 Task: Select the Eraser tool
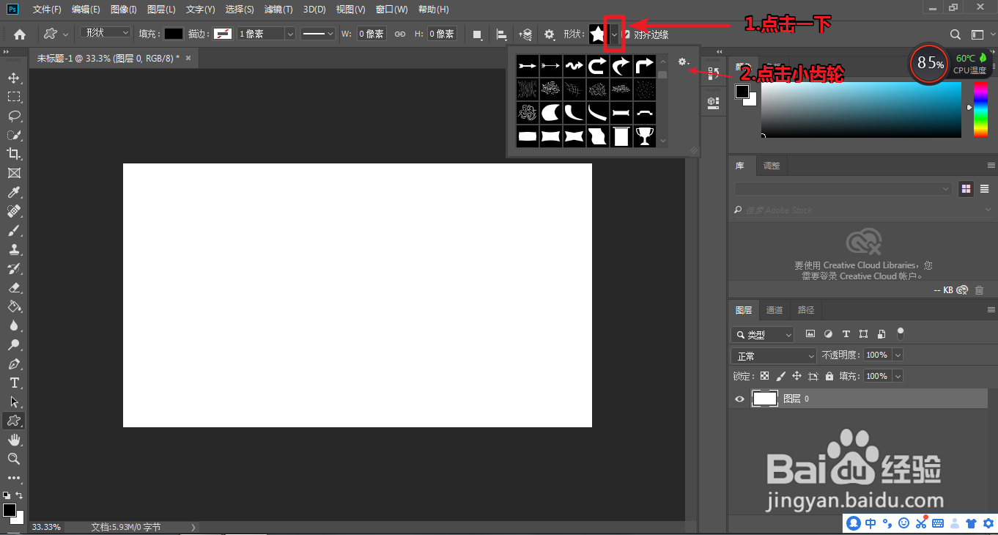13,287
